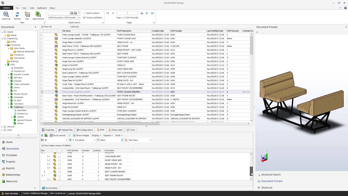Open the Expand dropdown in BOM toolbar
This screenshot has width=348, height=196.
tap(108, 135)
